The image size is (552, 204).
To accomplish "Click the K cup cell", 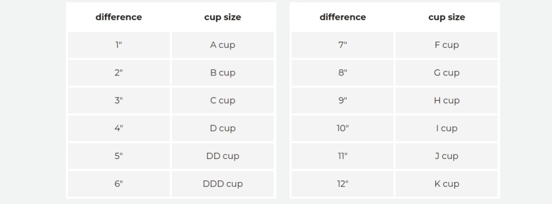I will point(447,184).
